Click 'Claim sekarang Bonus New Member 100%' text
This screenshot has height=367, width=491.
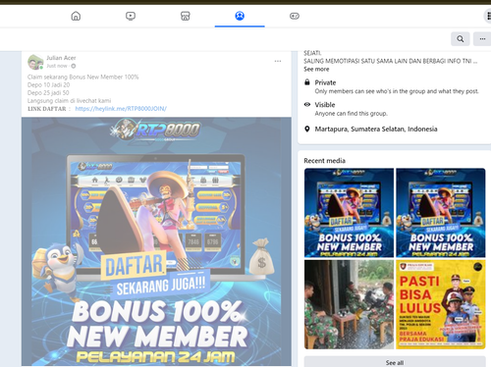pos(83,77)
